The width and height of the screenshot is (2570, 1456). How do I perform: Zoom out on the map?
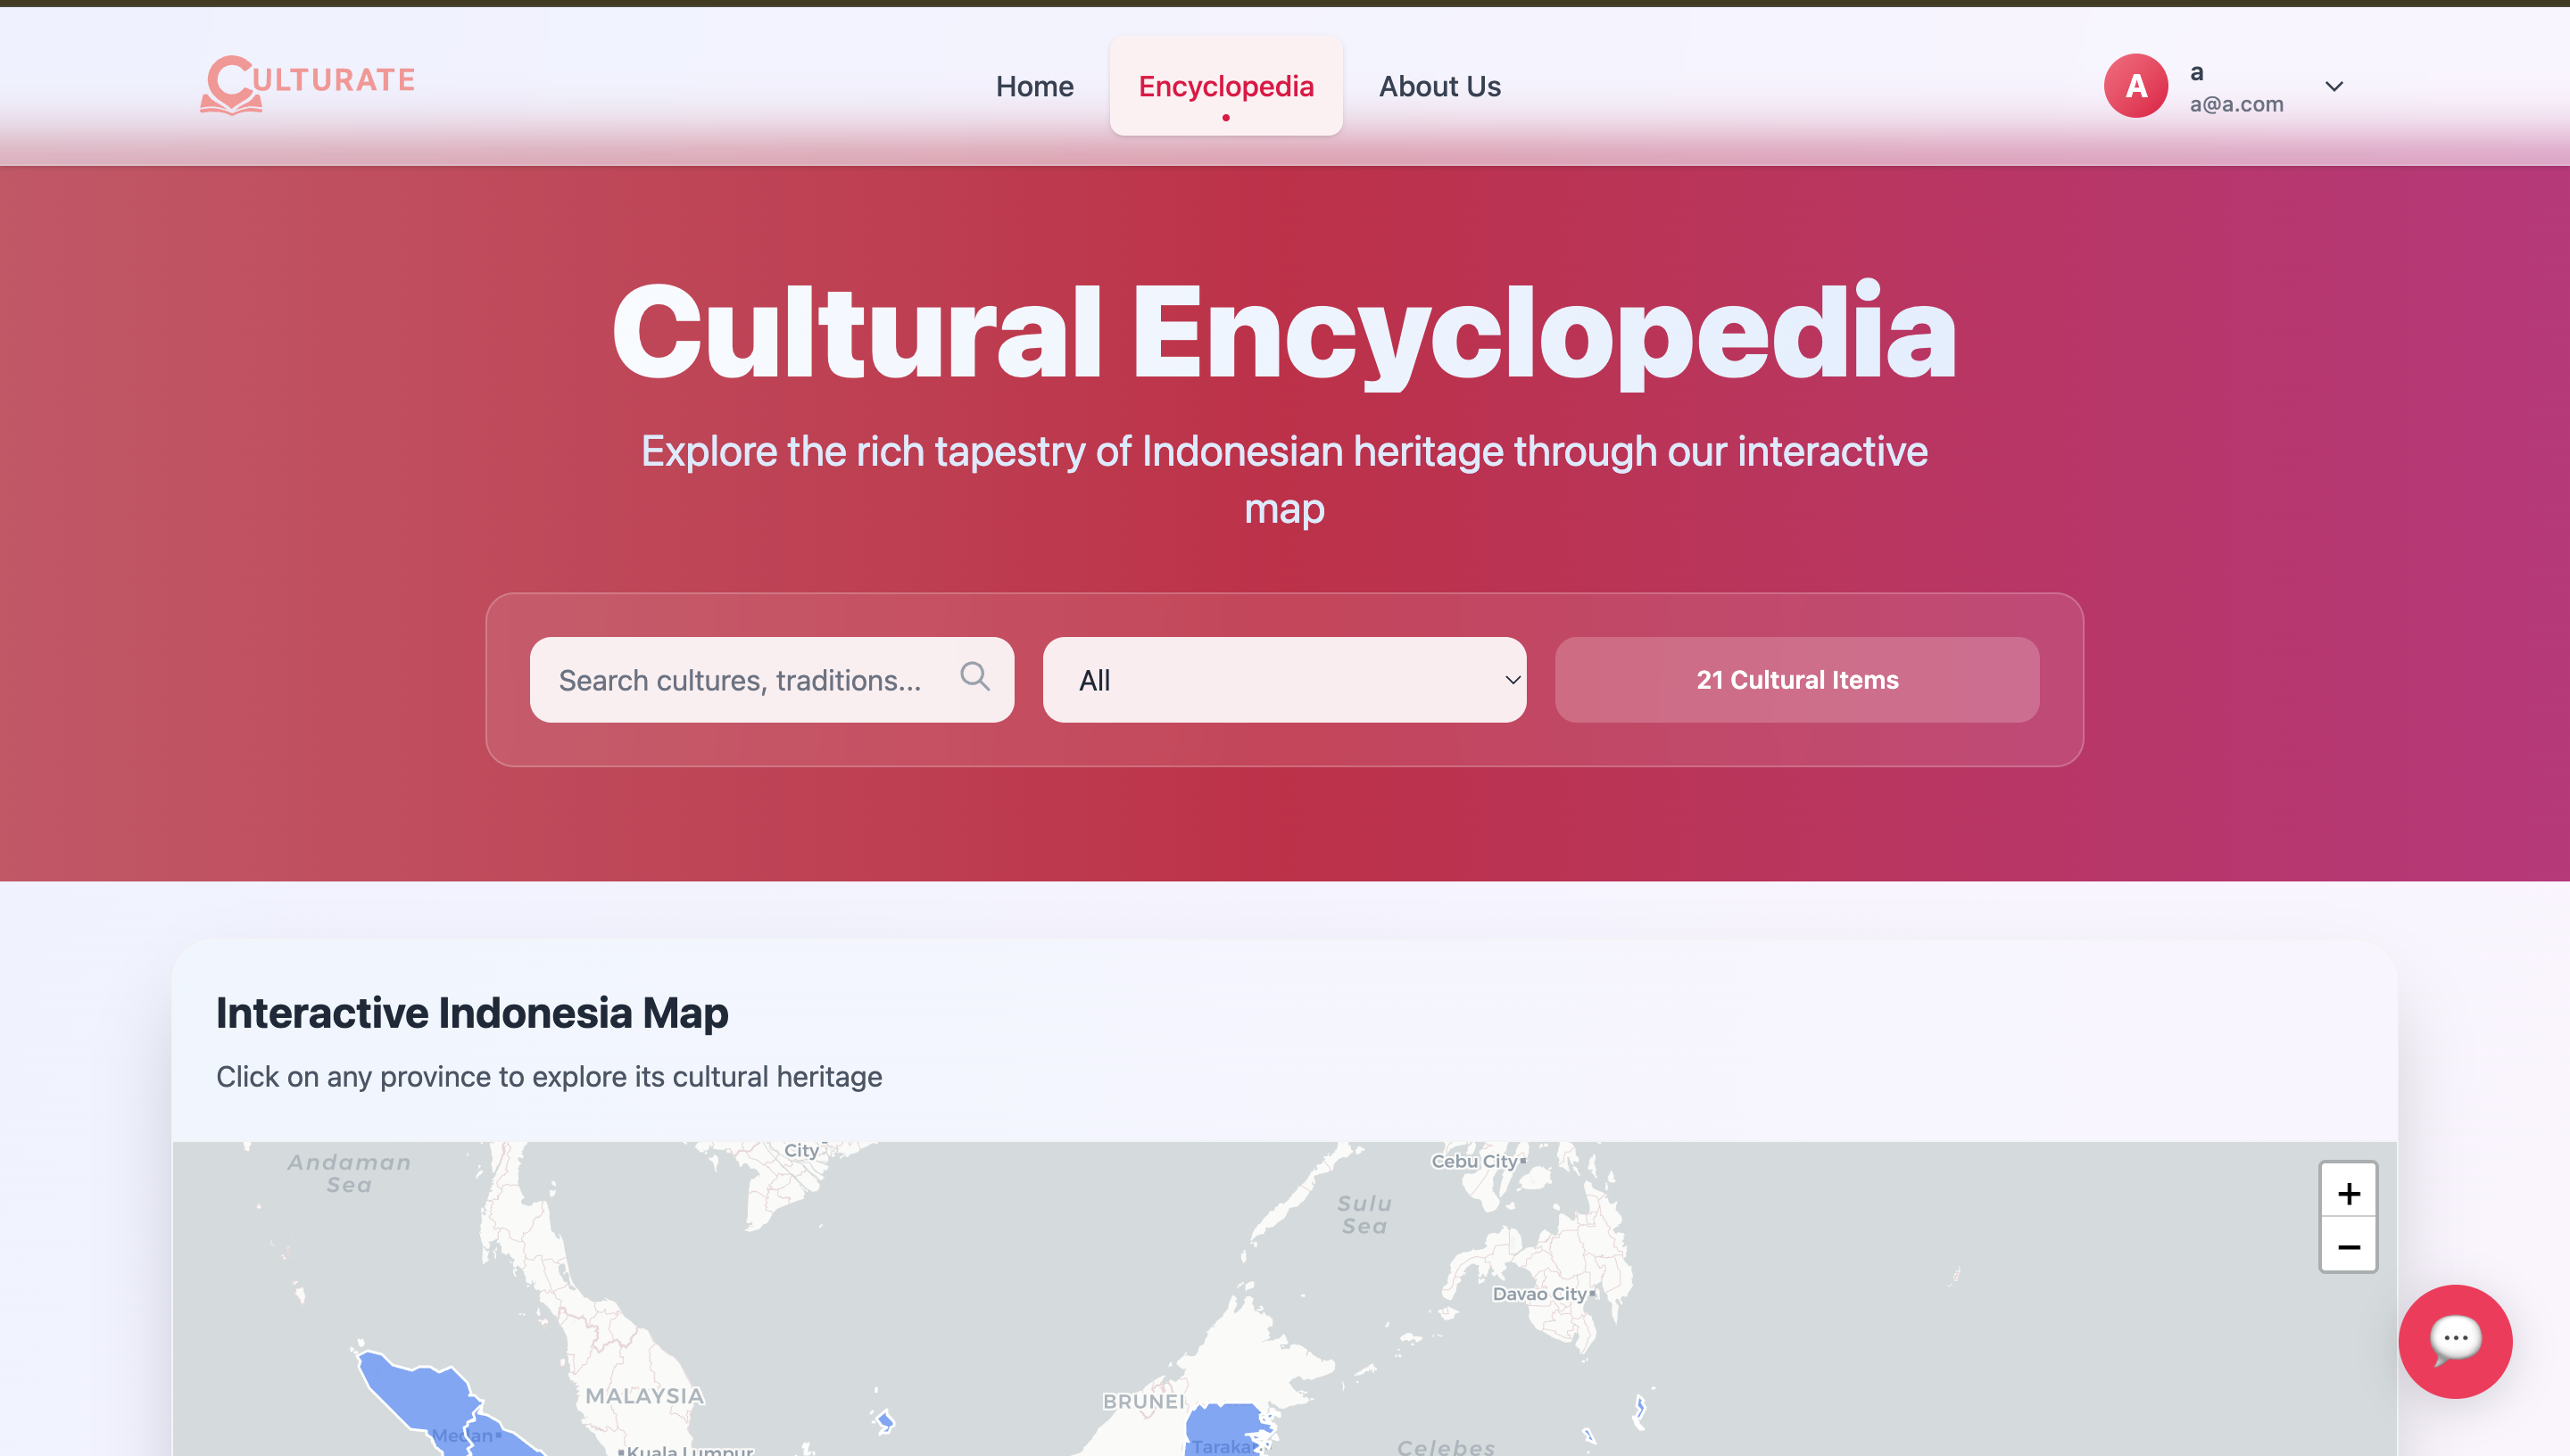(2347, 1246)
